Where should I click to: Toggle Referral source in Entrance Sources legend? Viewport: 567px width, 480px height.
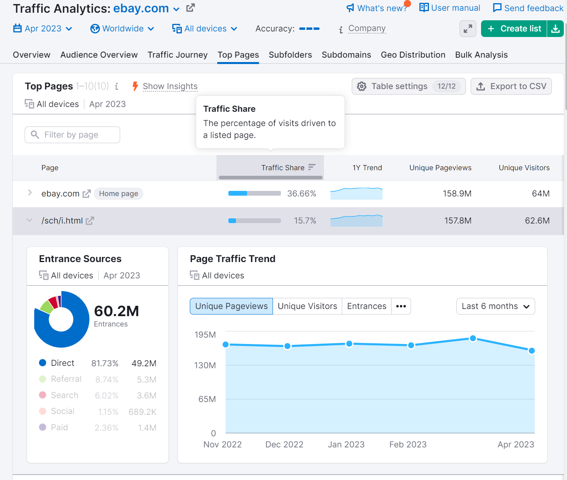click(66, 379)
